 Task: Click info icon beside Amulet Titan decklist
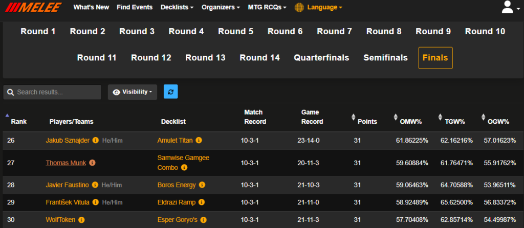pyautogui.click(x=199, y=141)
